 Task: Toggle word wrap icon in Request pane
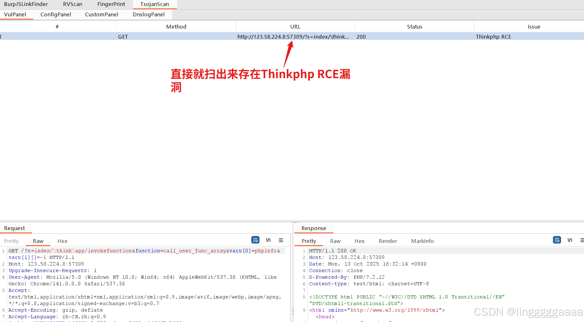(x=255, y=240)
